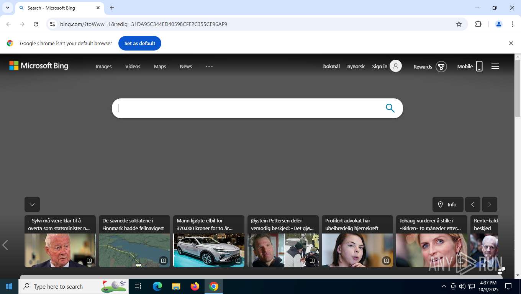Switch language to bokmål

331,66
